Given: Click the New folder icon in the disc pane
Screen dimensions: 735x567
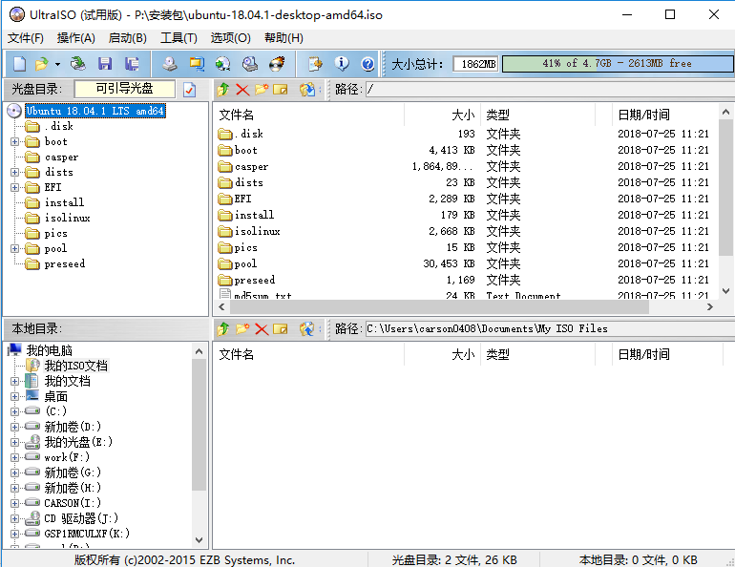Looking at the screenshot, I should tap(262, 89).
